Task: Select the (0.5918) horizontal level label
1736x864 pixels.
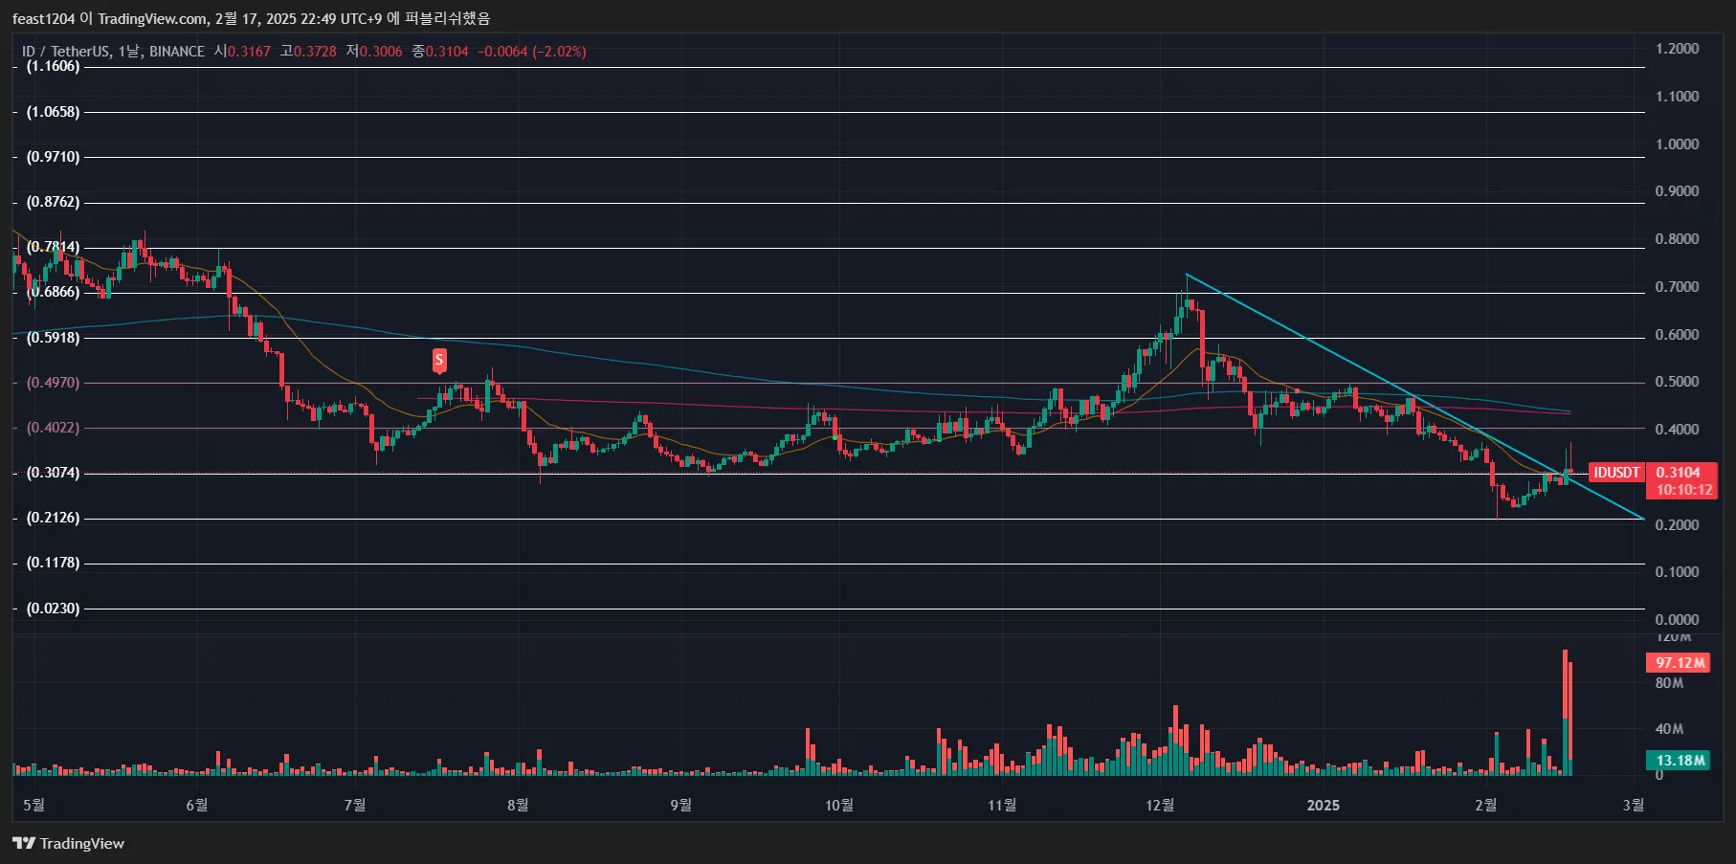Action: point(54,338)
